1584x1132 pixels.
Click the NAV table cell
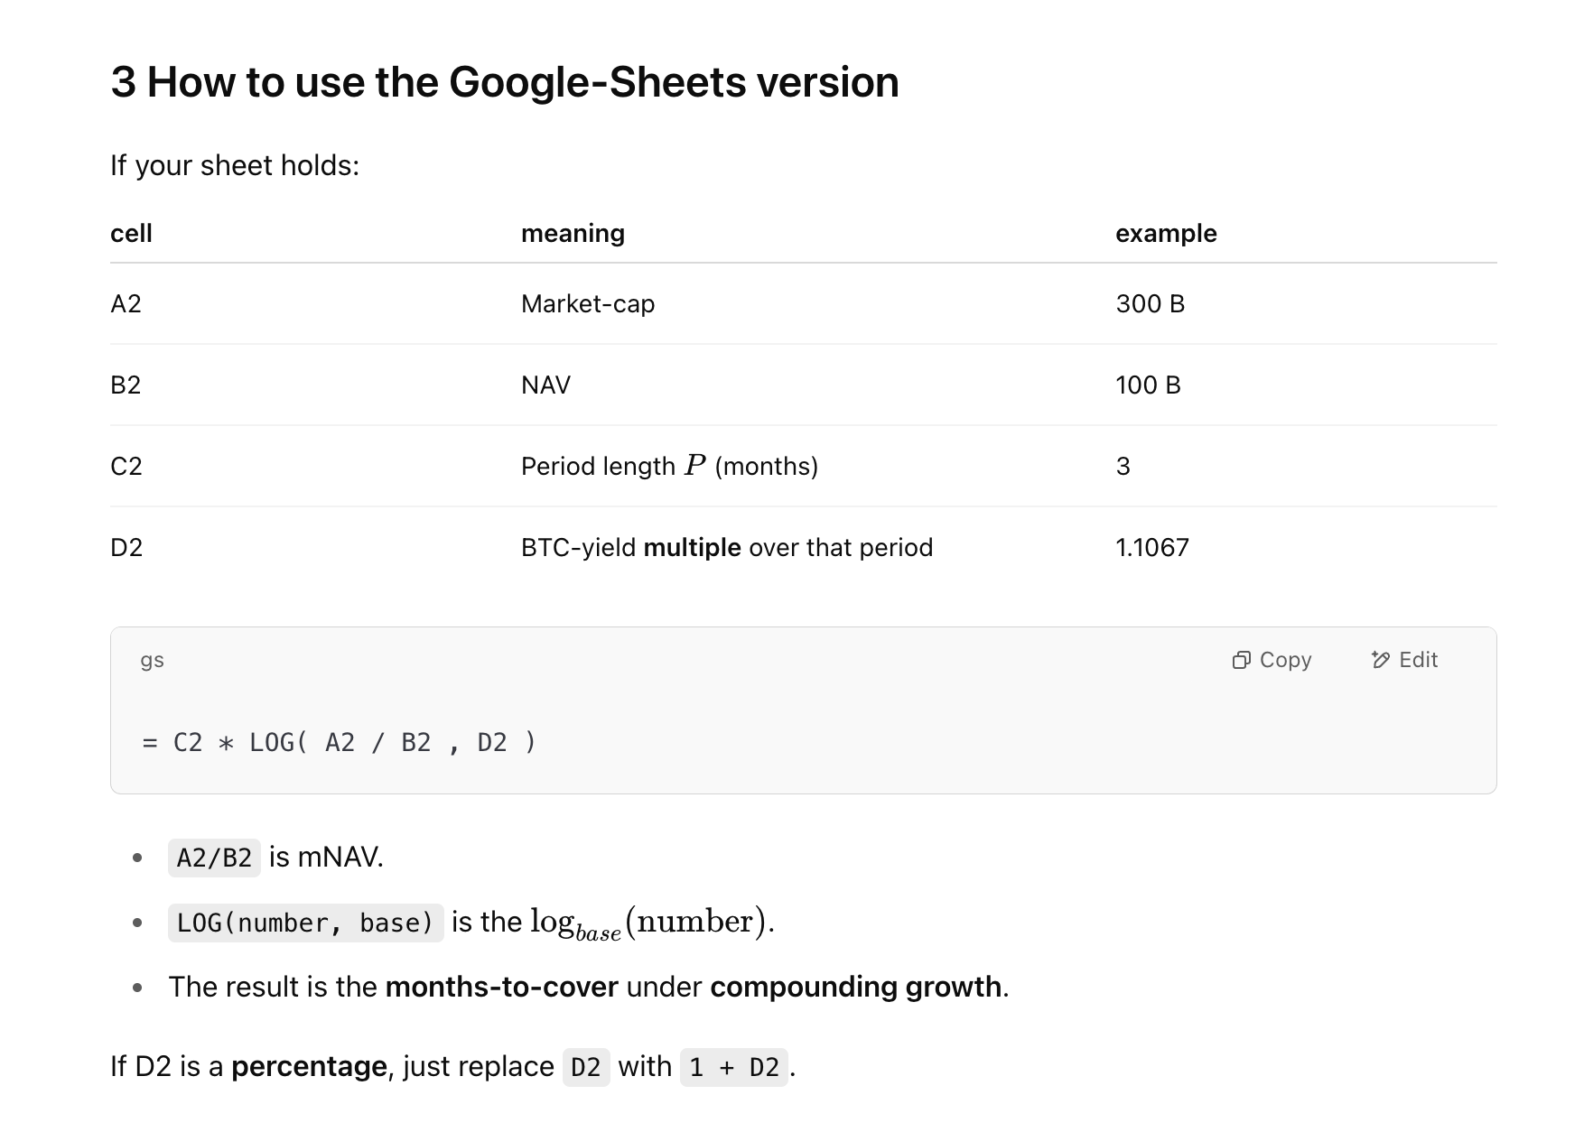tap(545, 385)
